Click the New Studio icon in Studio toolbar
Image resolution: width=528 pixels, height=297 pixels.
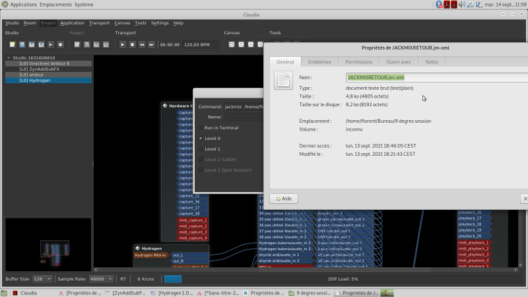click(x=12, y=44)
